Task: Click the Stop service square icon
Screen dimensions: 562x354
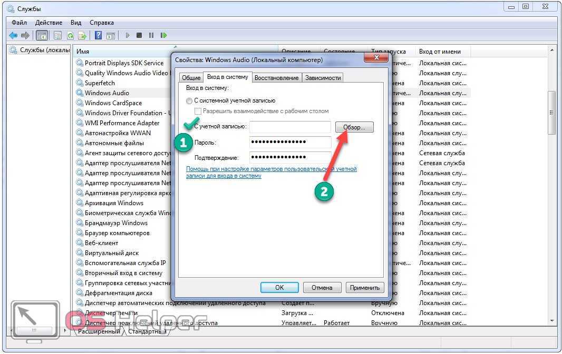Action: (139, 35)
